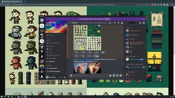Viewport: 175px width, 98px height.
Task: Select Charon the FAQ bot in member list
Action: [x=135, y=67]
